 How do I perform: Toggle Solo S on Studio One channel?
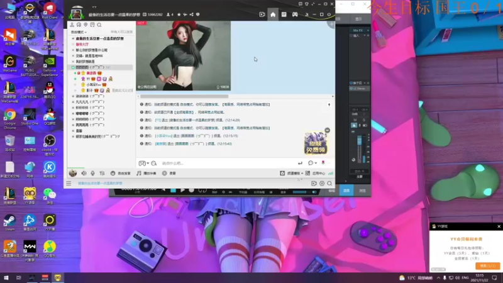coord(364,120)
